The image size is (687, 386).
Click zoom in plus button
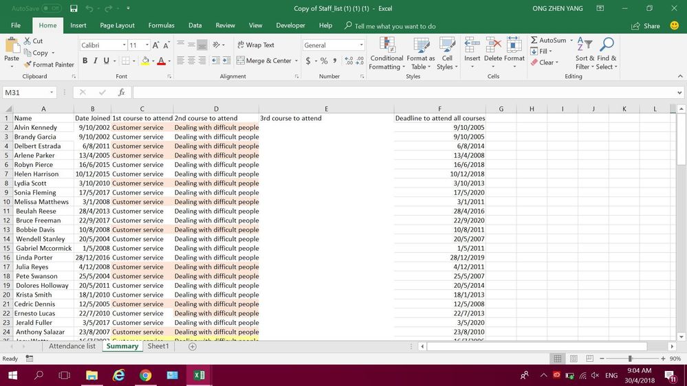click(x=663, y=359)
